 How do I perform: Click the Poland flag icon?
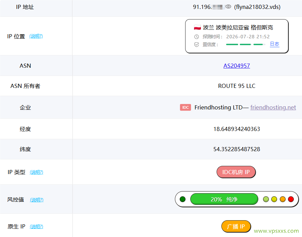coord(197,27)
